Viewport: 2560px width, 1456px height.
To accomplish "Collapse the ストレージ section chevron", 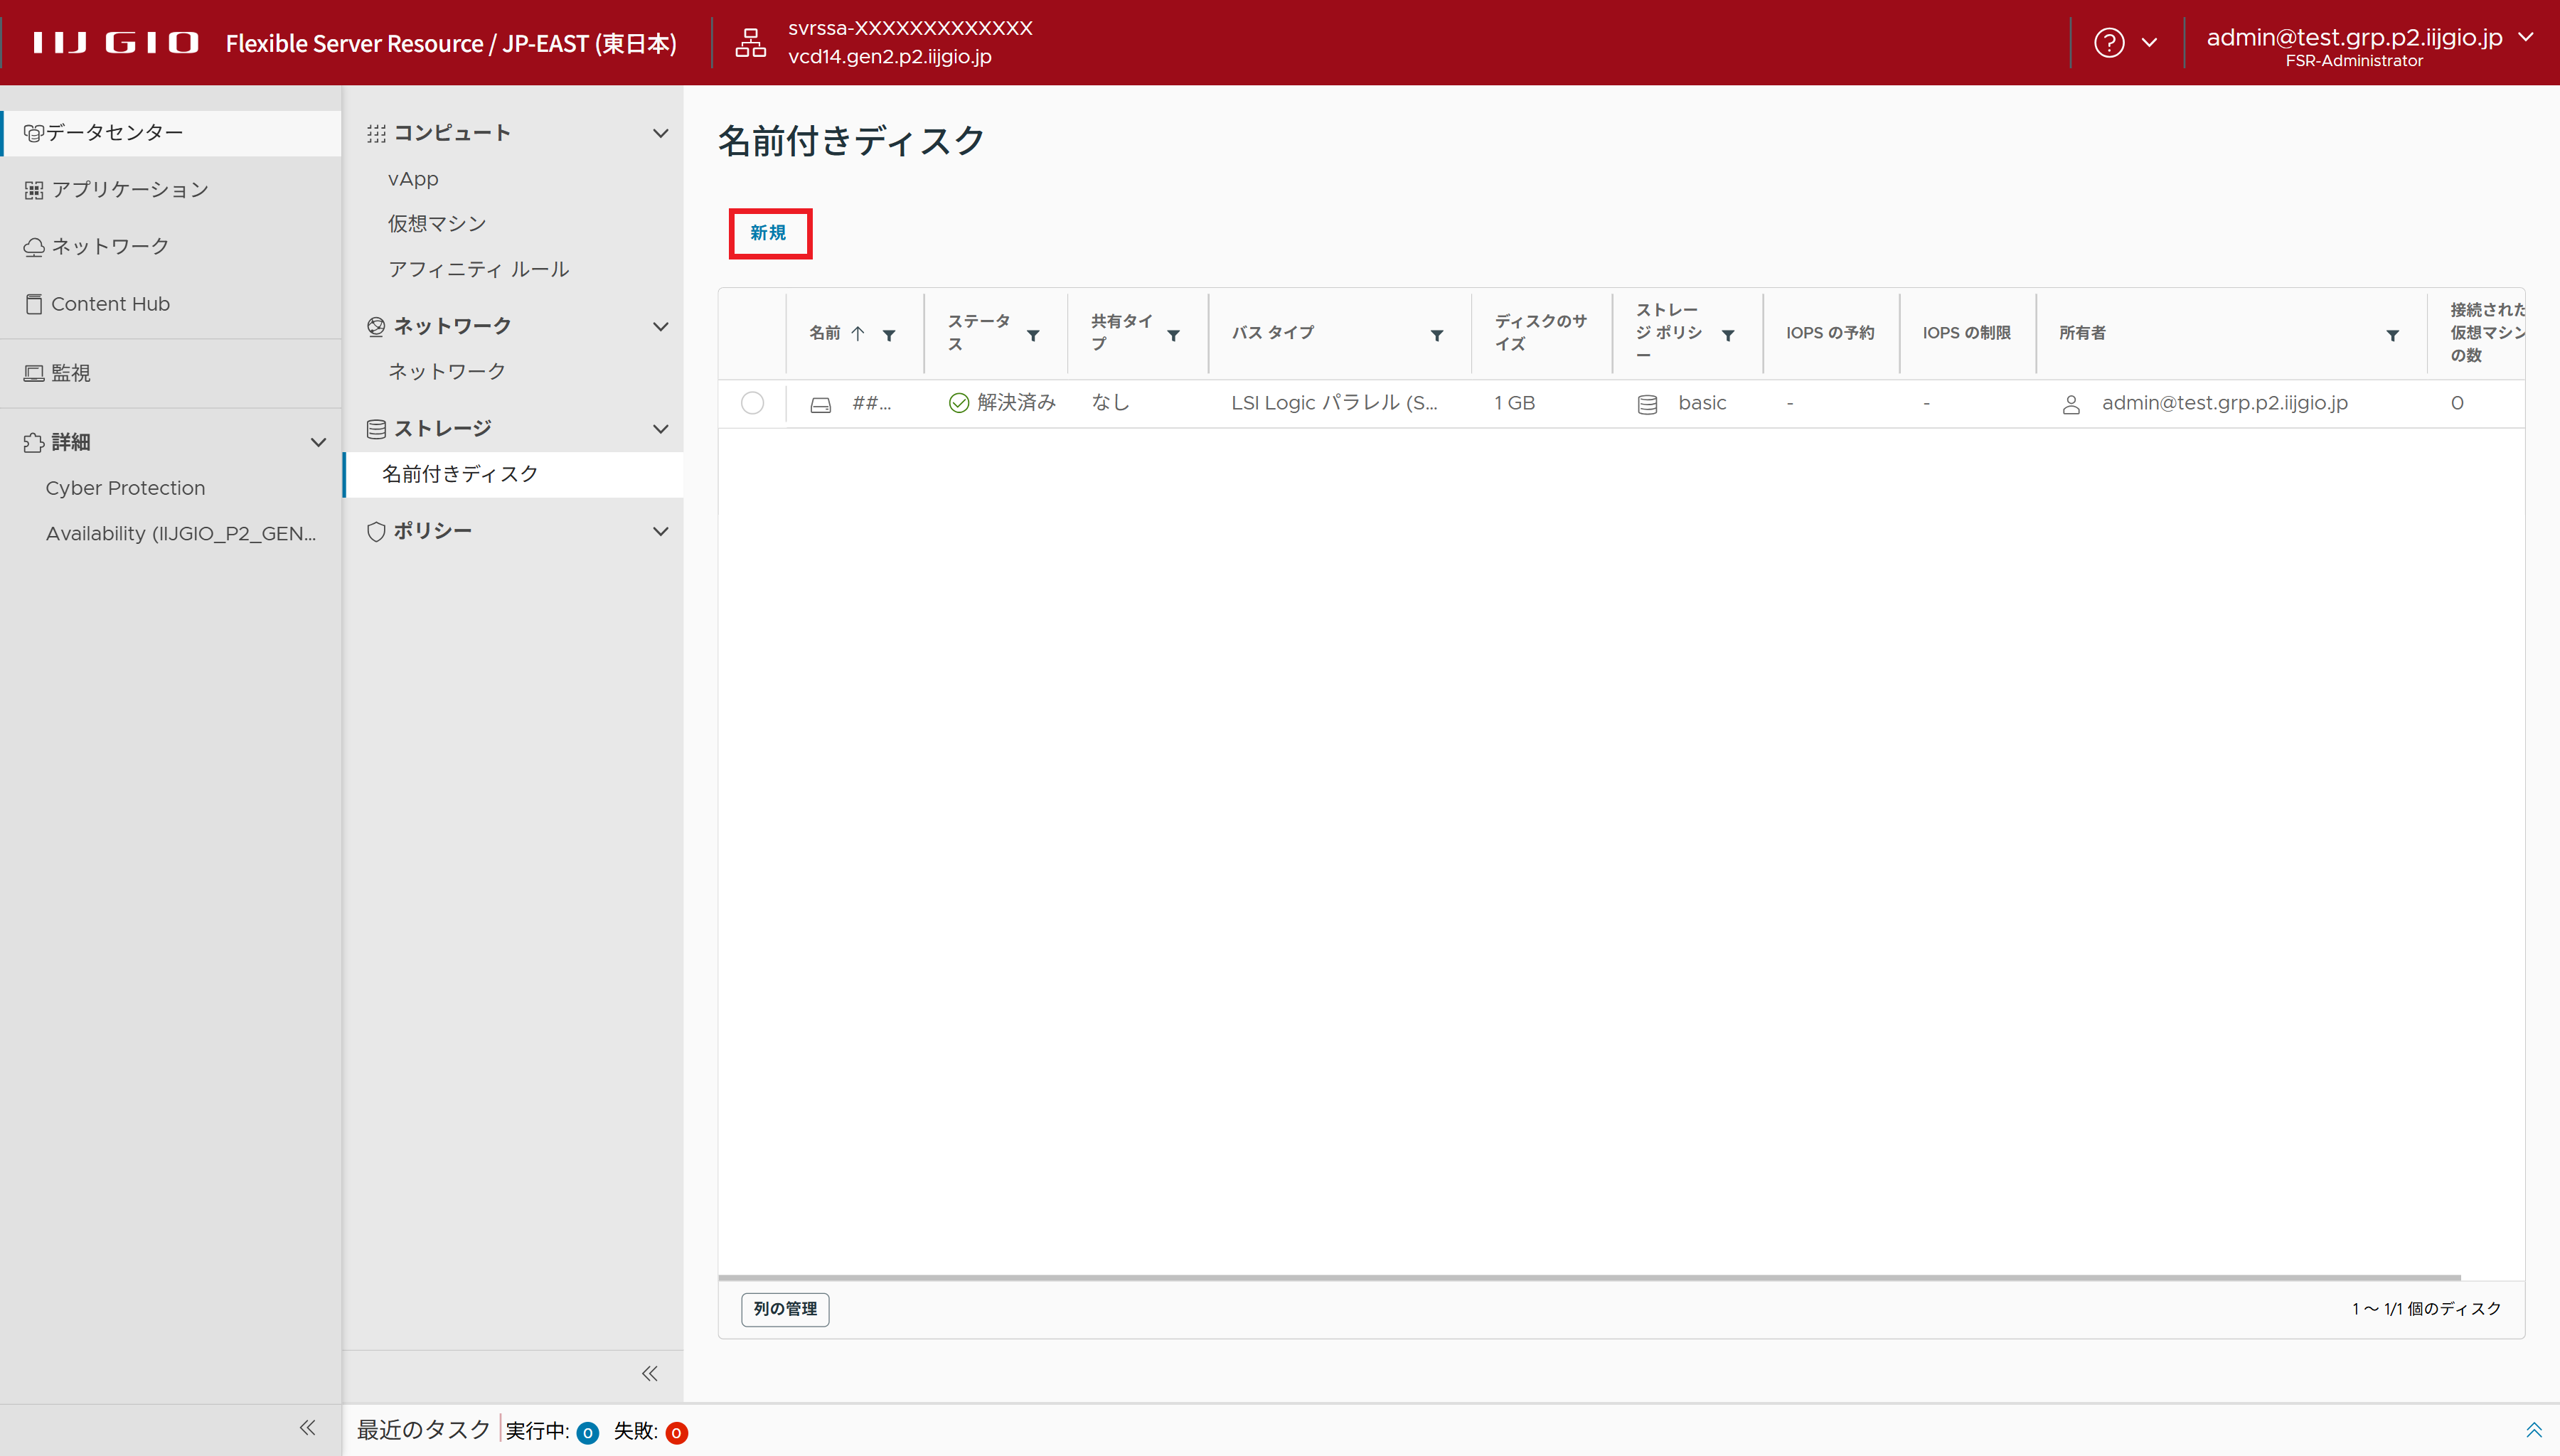I will (x=660, y=429).
